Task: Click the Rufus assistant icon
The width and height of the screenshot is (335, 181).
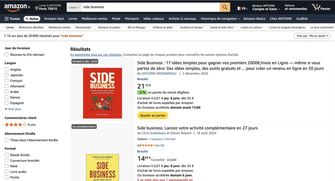Action: [x=32, y=19]
